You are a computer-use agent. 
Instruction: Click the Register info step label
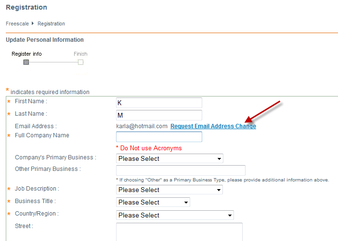[26, 54]
